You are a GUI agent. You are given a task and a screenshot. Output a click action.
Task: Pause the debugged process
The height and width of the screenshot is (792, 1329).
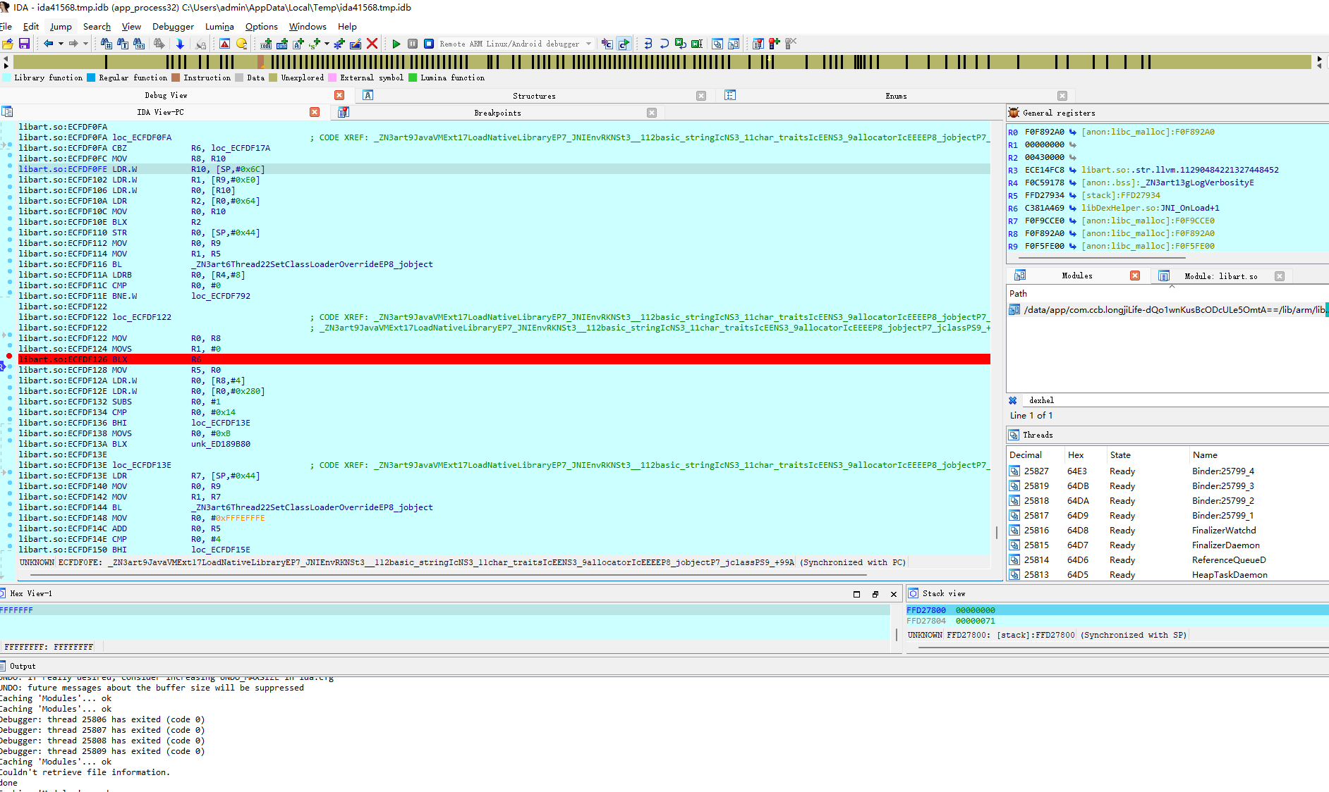[413, 44]
